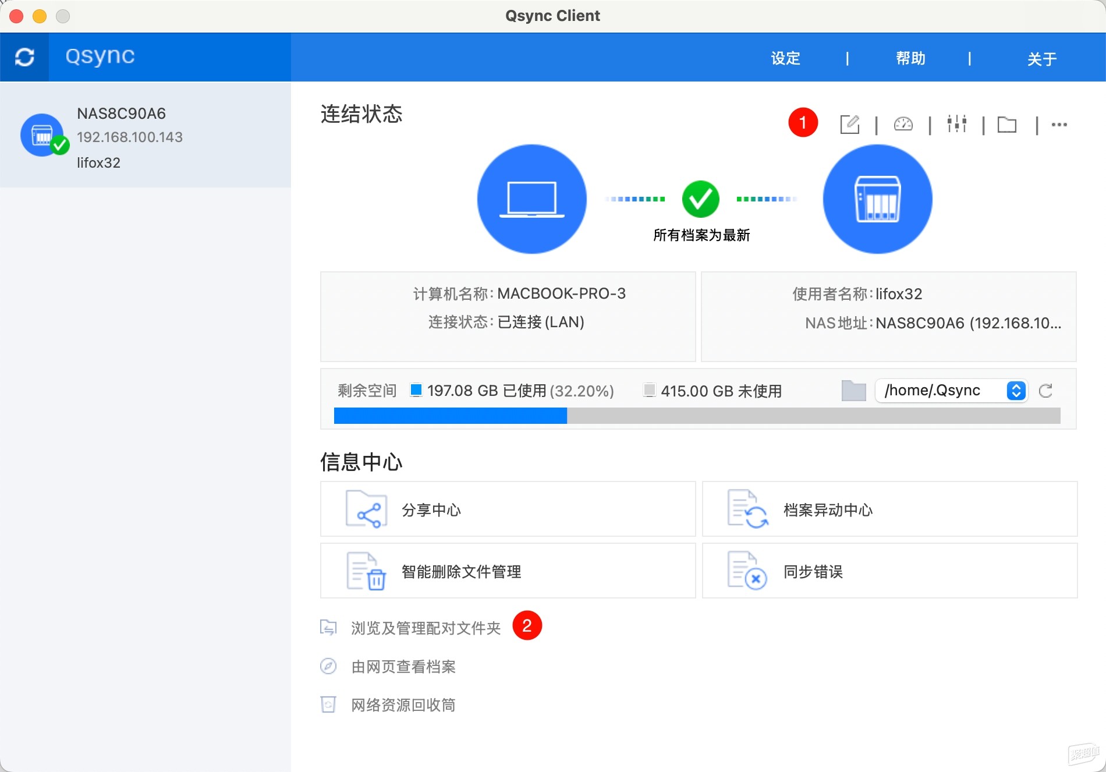
Task: Click the edit connection pencil icon
Action: 850,124
